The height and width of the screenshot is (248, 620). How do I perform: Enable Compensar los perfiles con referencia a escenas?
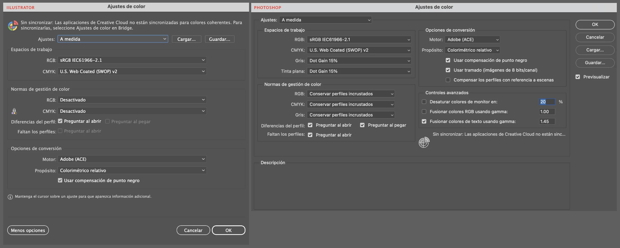click(x=448, y=80)
